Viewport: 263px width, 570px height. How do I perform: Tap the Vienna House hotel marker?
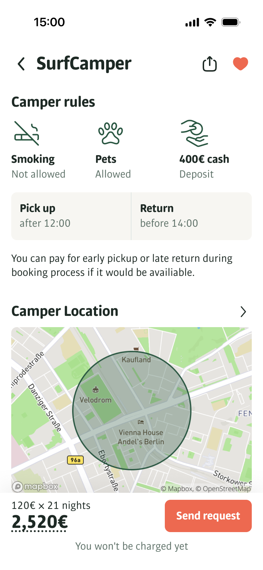(141, 422)
